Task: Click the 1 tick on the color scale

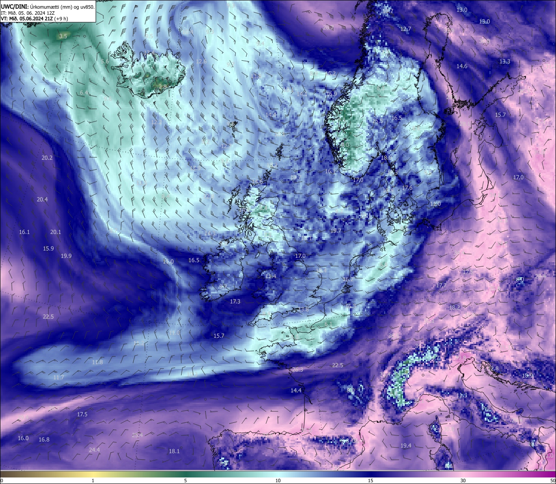Action: [93, 481]
